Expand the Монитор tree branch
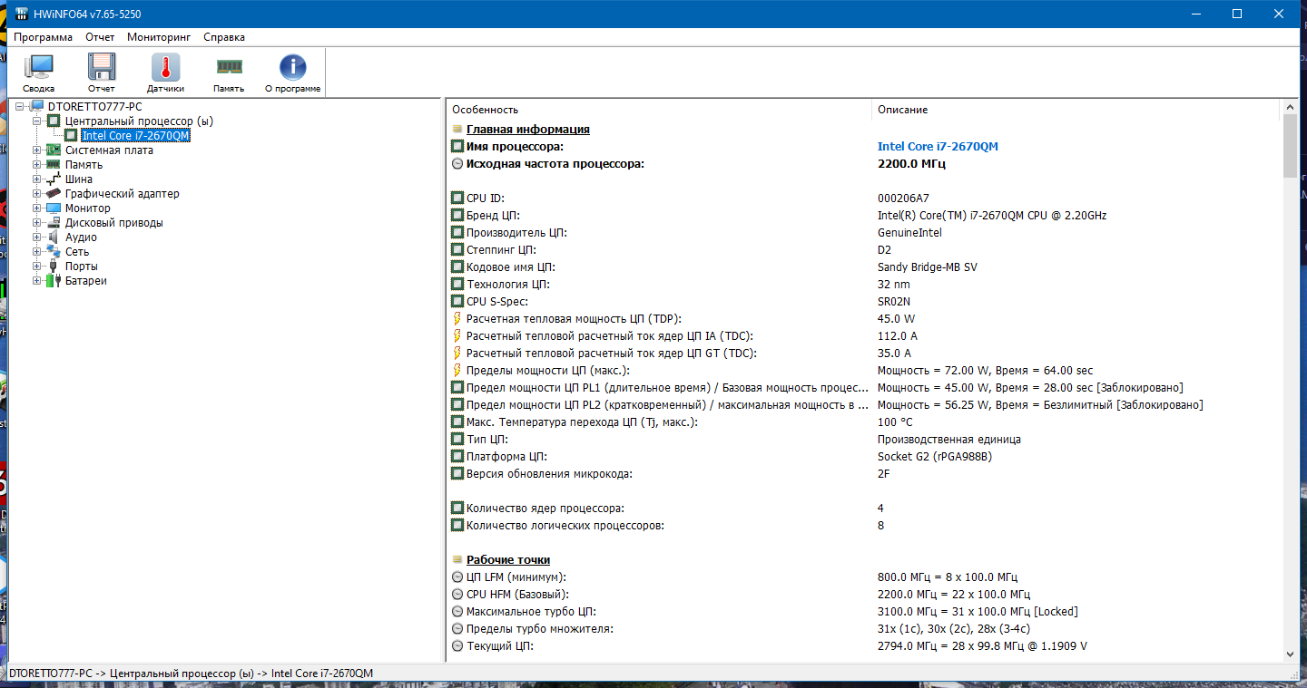Viewport: 1307px width, 688px height. tap(37, 208)
